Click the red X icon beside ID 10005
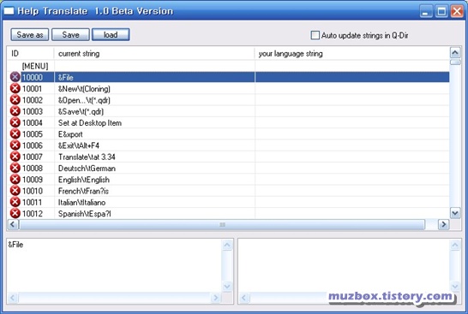468x314 pixels. click(x=15, y=134)
